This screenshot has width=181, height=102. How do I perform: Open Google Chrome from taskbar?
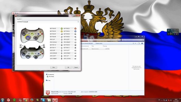(x=26, y=100)
